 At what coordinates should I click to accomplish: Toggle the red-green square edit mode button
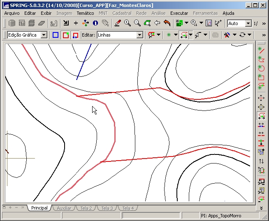pyautogui.click(x=65, y=35)
